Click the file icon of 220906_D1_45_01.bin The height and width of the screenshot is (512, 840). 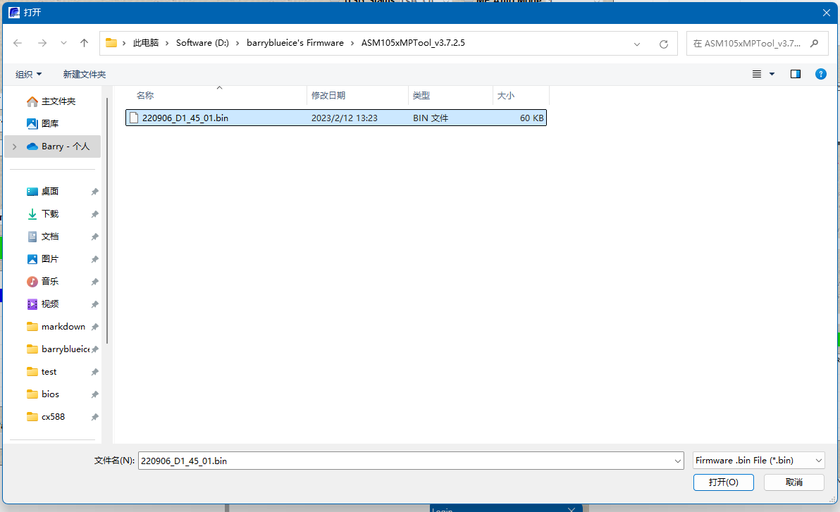pos(134,118)
